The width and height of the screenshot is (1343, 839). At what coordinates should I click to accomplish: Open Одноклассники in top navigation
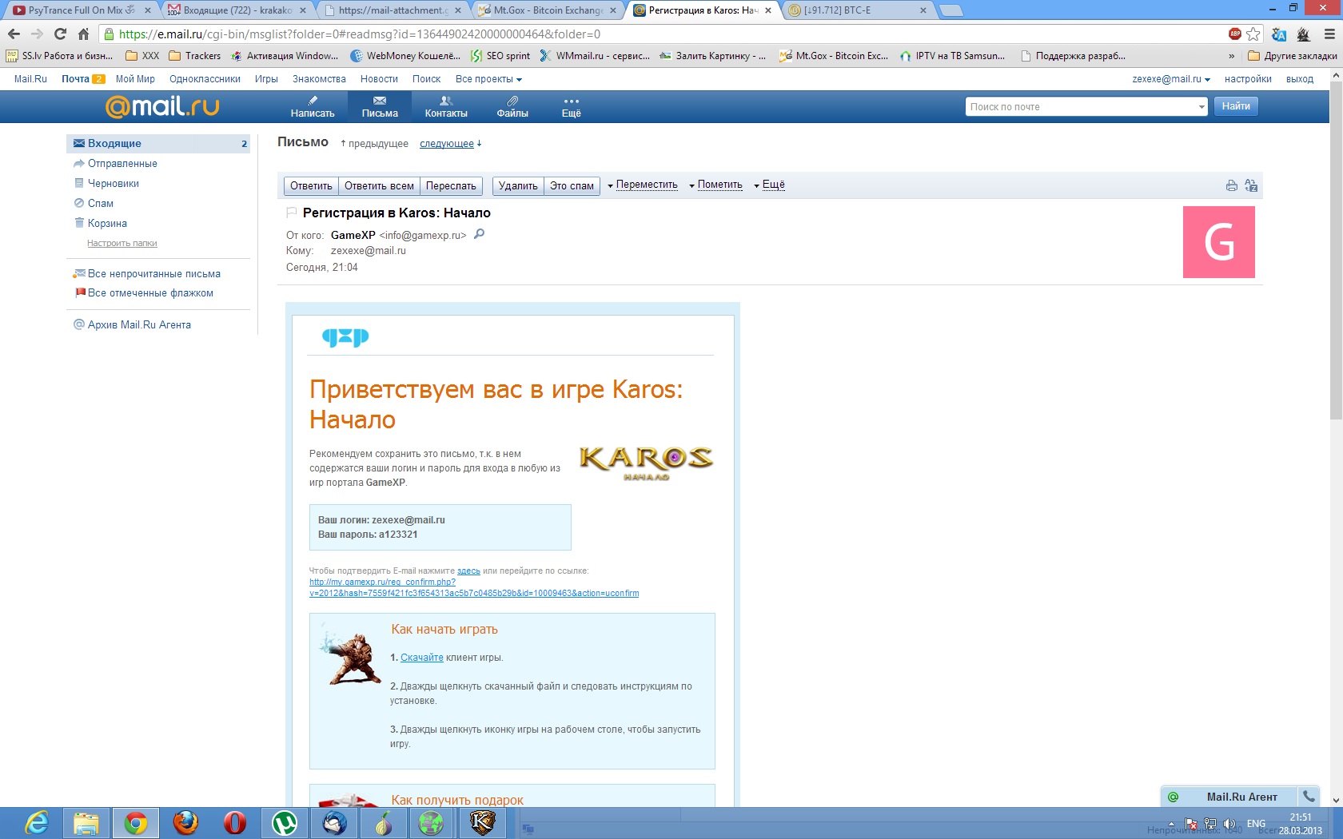click(205, 79)
